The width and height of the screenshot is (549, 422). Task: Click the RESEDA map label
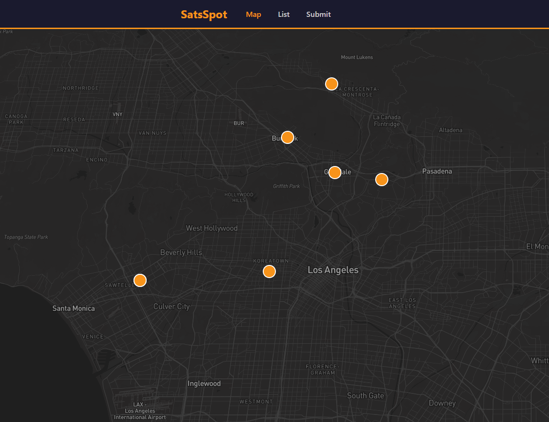pyautogui.click(x=74, y=120)
